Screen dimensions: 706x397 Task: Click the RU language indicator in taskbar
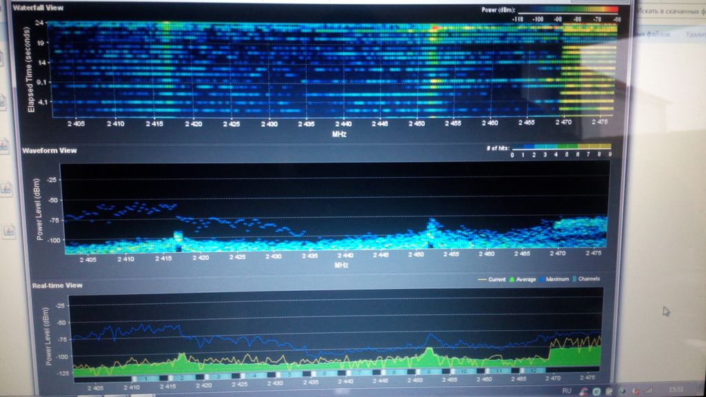[567, 390]
